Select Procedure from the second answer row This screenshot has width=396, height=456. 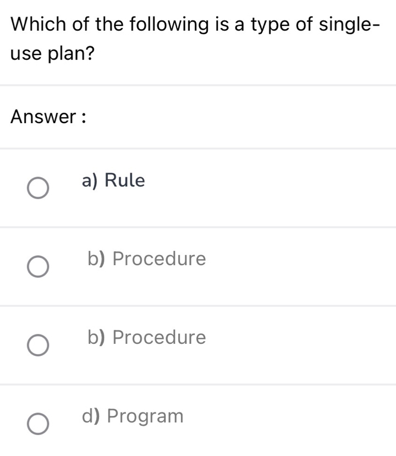(x=147, y=259)
